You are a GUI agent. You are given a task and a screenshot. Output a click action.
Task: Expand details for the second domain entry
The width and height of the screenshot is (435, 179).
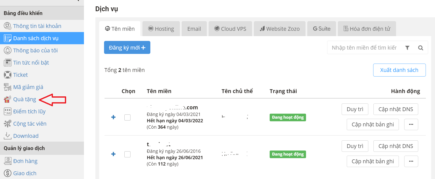pos(113,154)
